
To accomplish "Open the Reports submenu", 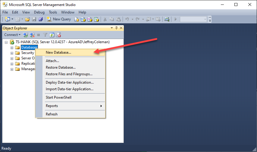I will coord(70,106).
